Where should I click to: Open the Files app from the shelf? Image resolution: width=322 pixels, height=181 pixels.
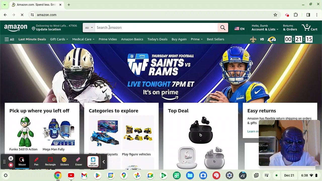click(x=190, y=175)
